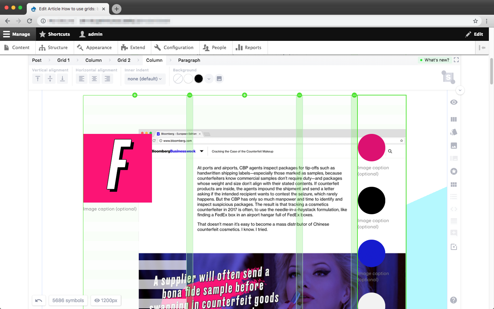Remove the first gutter via its minus handle
Viewport: 494px width, 309px height.
190,95
